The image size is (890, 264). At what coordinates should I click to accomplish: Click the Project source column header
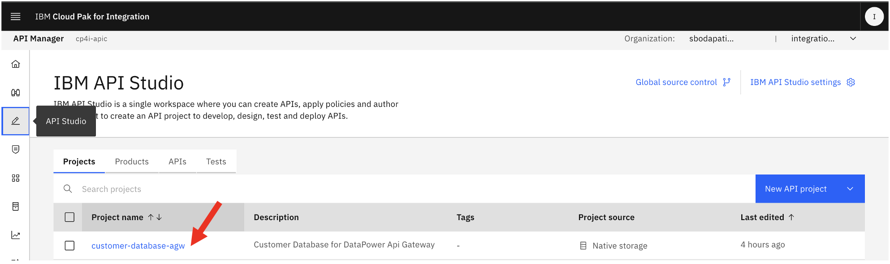click(606, 217)
